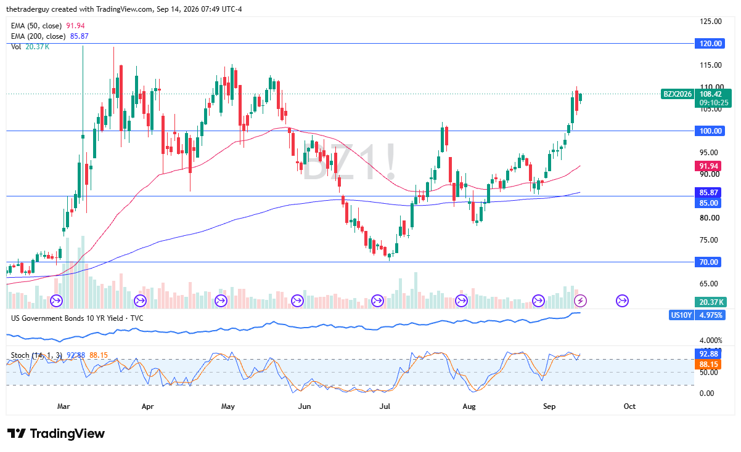
Task: Select the EMA (50, close) indicator legend
Action: (47, 25)
